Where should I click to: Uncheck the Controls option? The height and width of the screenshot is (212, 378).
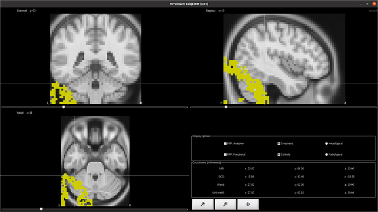[x=279, y=155]
